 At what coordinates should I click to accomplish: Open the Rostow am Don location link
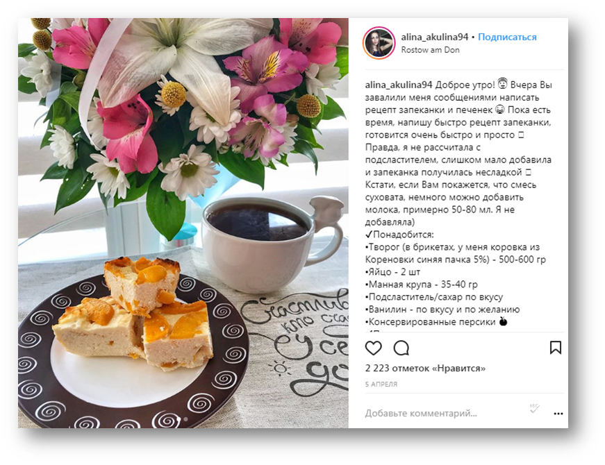(x=430, y=50)
